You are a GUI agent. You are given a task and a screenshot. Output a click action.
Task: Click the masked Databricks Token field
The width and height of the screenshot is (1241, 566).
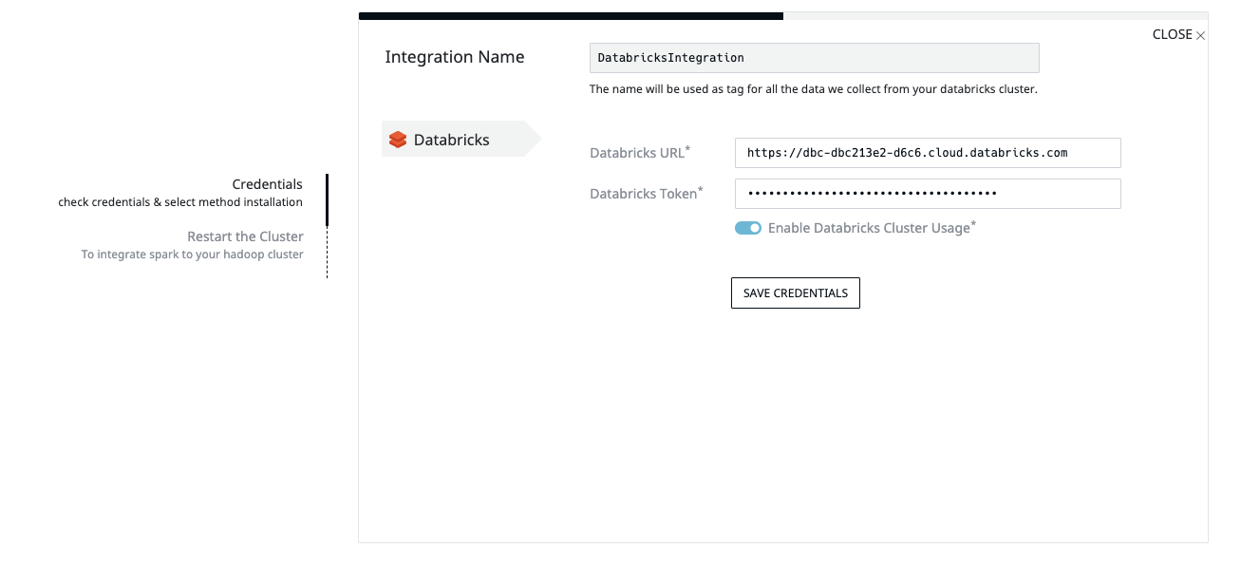click(928, 193)
